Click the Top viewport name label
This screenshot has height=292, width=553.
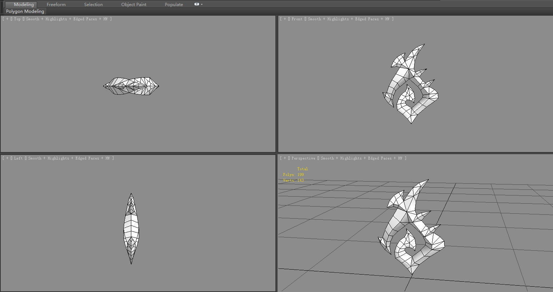17,19
